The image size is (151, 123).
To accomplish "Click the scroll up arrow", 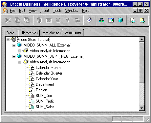I will point(142,39).
